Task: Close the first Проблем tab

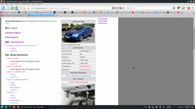Action: tap(26, 15)
